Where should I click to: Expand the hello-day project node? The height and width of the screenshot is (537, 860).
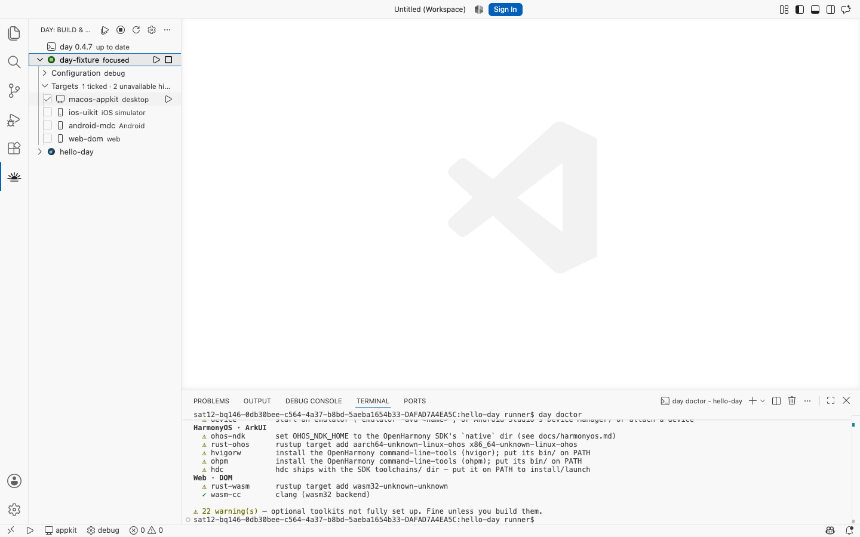tap(40, 152)
